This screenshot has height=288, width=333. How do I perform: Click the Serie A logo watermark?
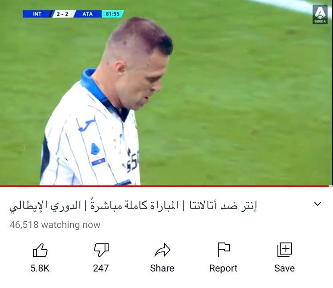click(x=320, y=14)
